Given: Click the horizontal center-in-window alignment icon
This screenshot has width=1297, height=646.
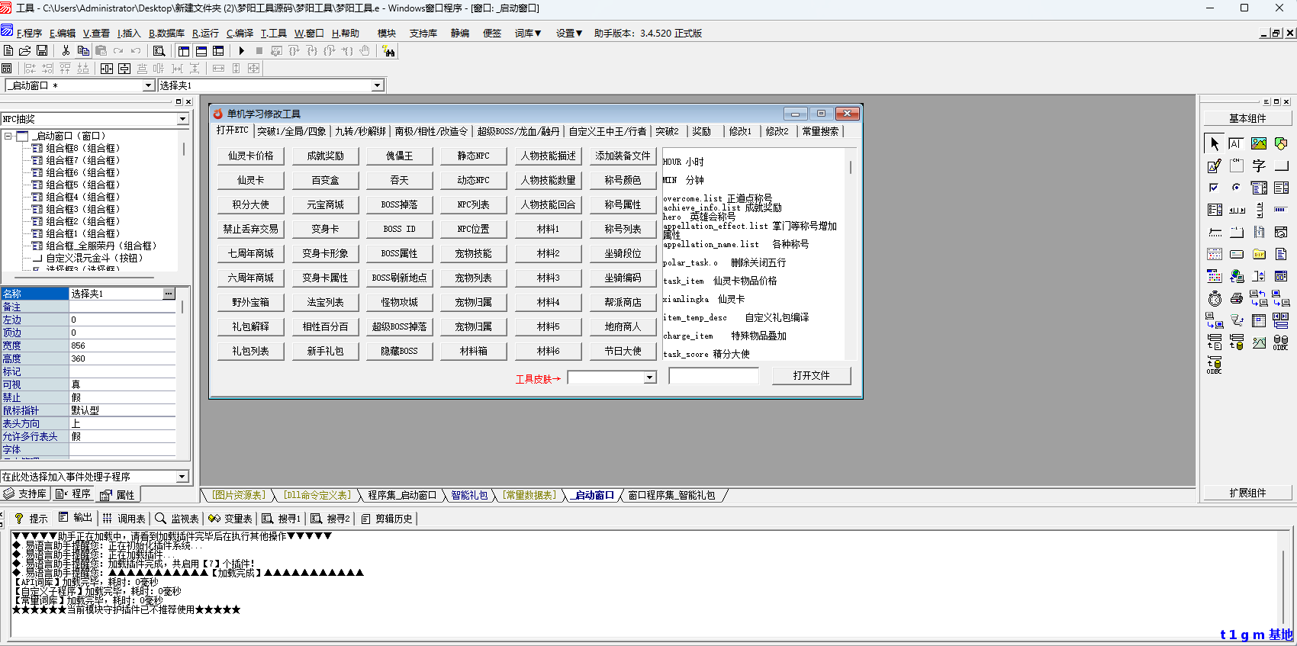Looking at the screenshot, I should [107, 68].
